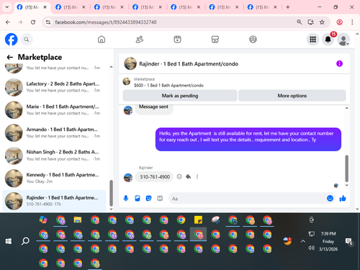Open conversation info purple i icon
This screenshot has height=270, width=360.
(339, 63)
